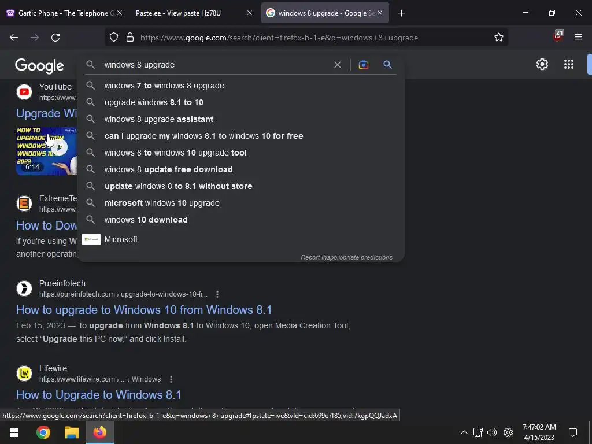
Task: Close the Google search tab
Action: (x=380, y=13)
